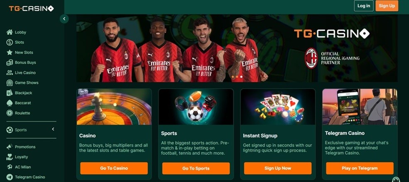The width and height of the screenshot is (409, 182).
Task: Open Baccarat spade icon
Action: pos(10,103)
